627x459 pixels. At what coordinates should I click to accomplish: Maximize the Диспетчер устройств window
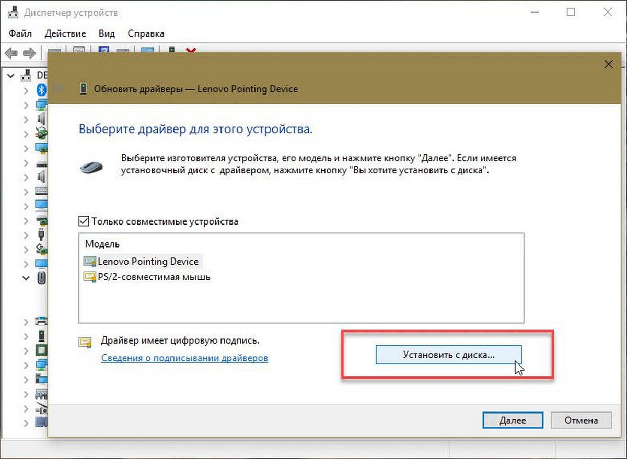(571, 13)
